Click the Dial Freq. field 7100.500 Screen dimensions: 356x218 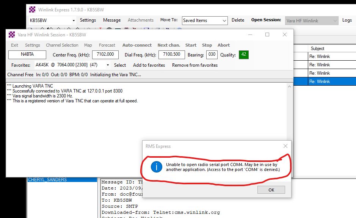[172, 55]
